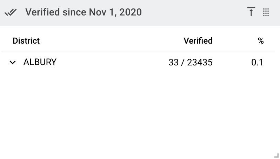
Task: Sort by the Verified column header
Action: coord(198,41)
